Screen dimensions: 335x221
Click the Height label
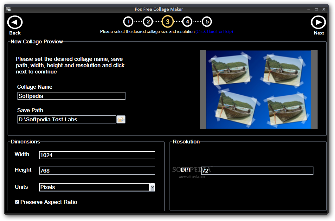point(23,170)
